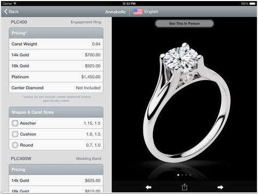Viewport: 258px width, 194px height.
Task: Tap Shapes & Carat Sizes header
Action: click(x=56, y=112)
